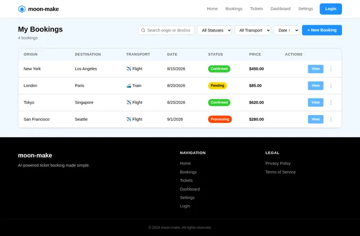Open Dashboard in top navigation
The width and height of the screenshot is (360, 236).
pos(280,9)
